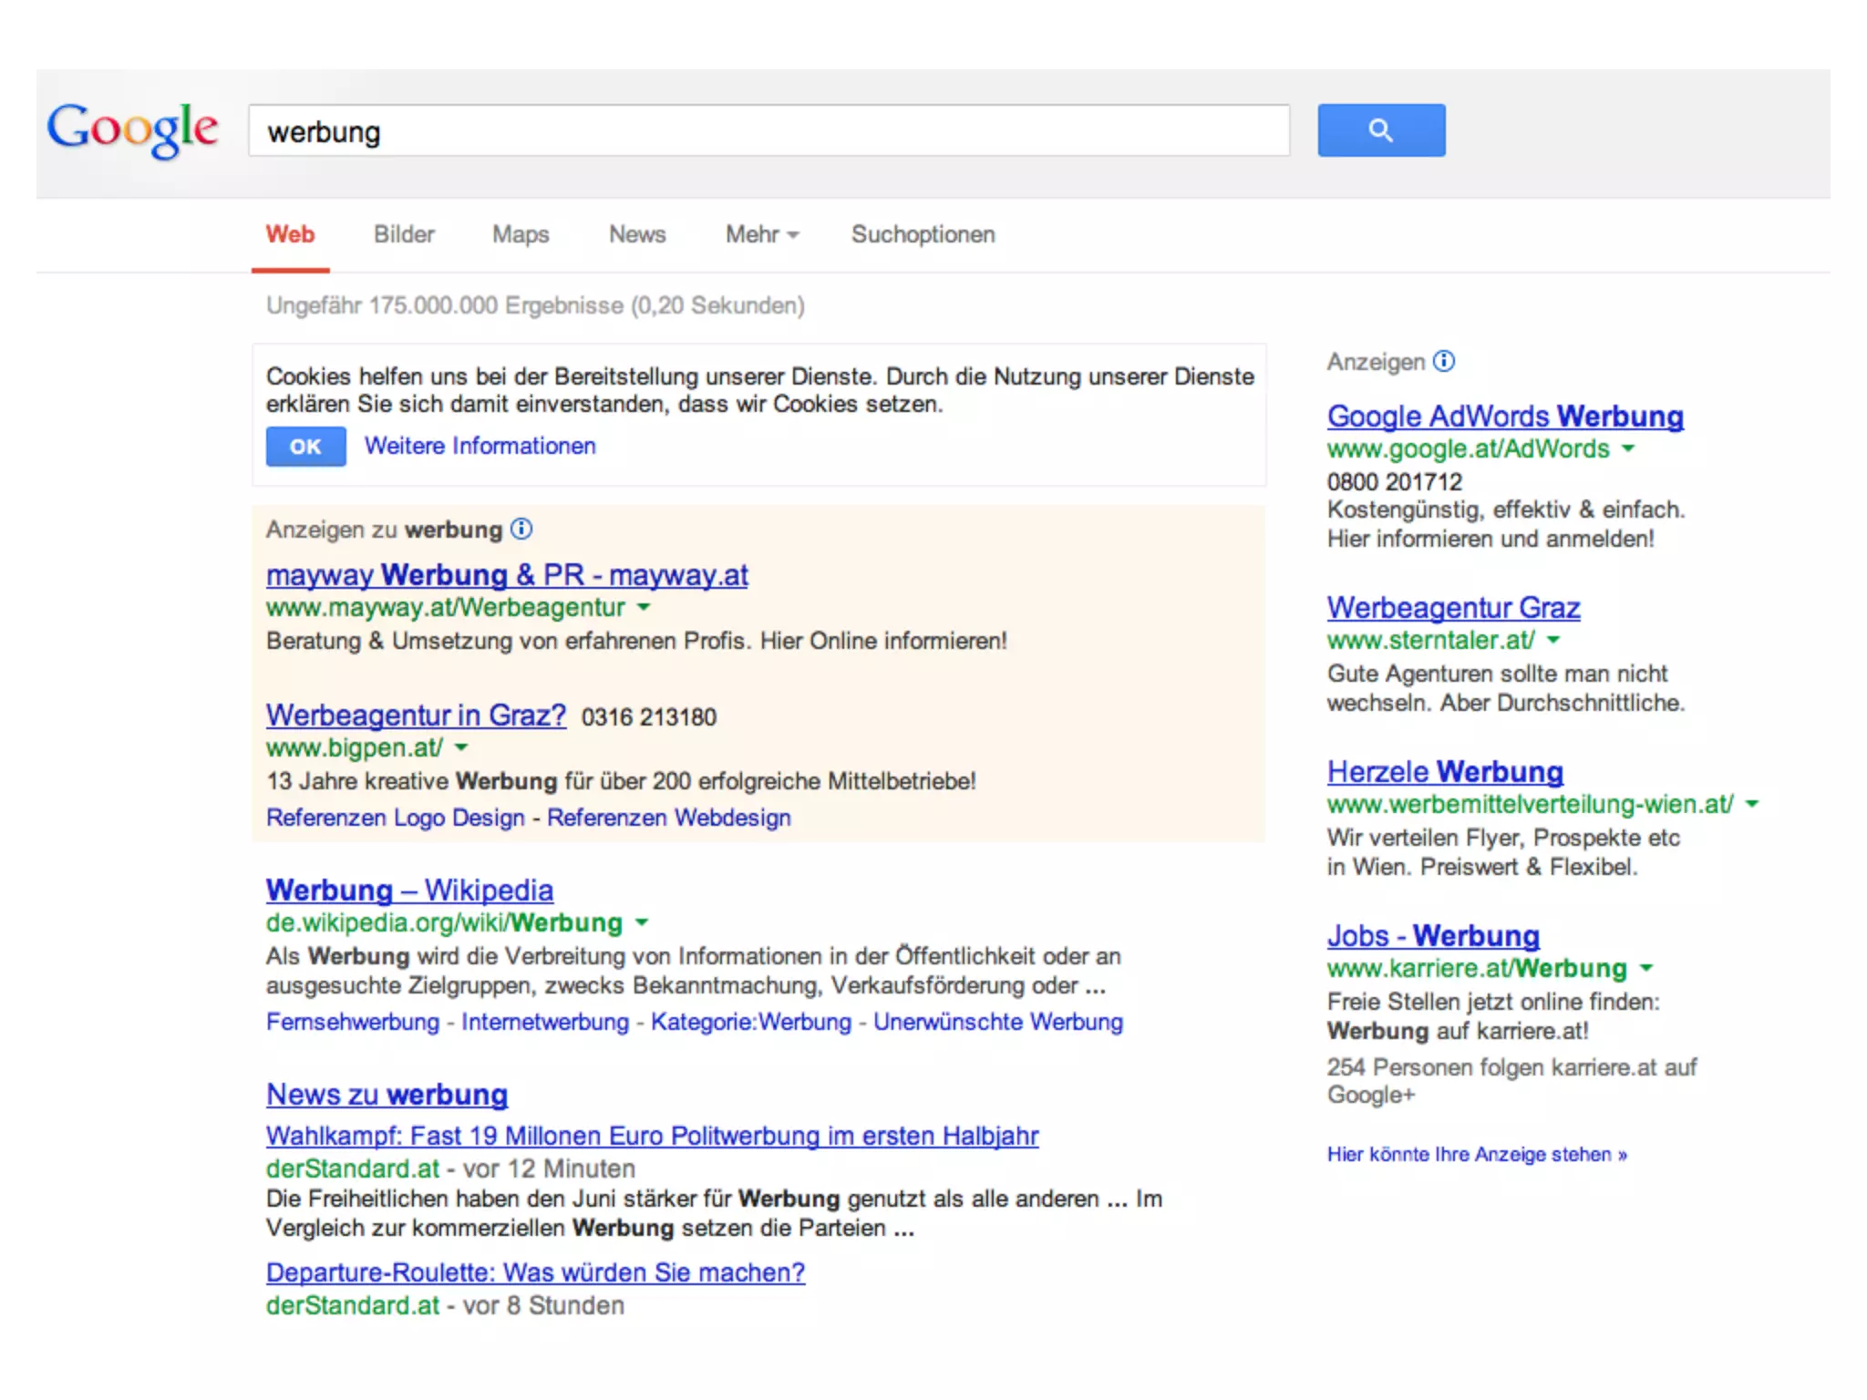The image size is (1867, 1400).
Task: Open 'Werbung – Wikipedia' result
Action: [x=409, y=890]
